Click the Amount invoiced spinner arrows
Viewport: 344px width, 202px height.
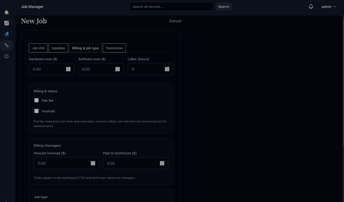point(93,163)
